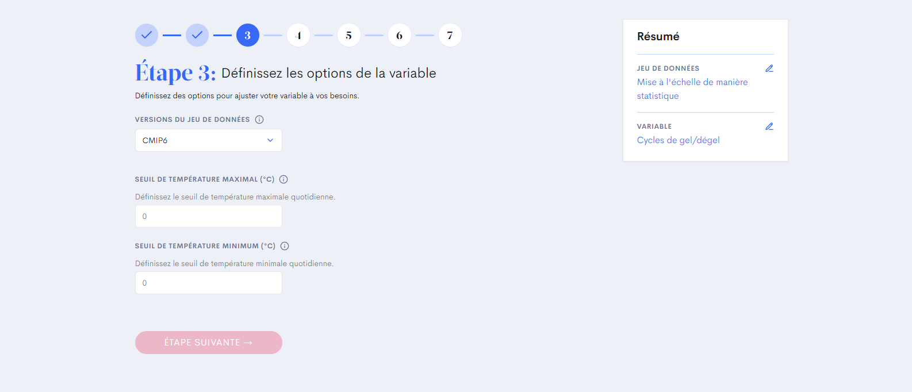Viewport: 912px width, 392px height.
Task: Open the Cycles de gel/dégel link
Action: coord(678,140)
